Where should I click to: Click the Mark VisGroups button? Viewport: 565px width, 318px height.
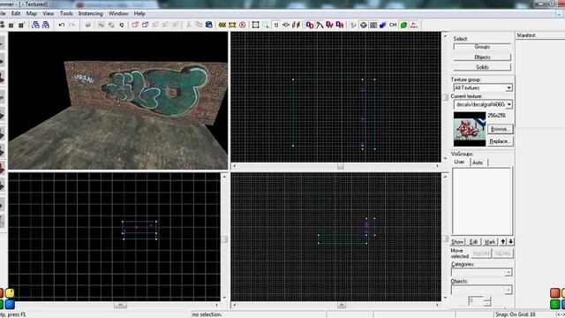[490, 241]
